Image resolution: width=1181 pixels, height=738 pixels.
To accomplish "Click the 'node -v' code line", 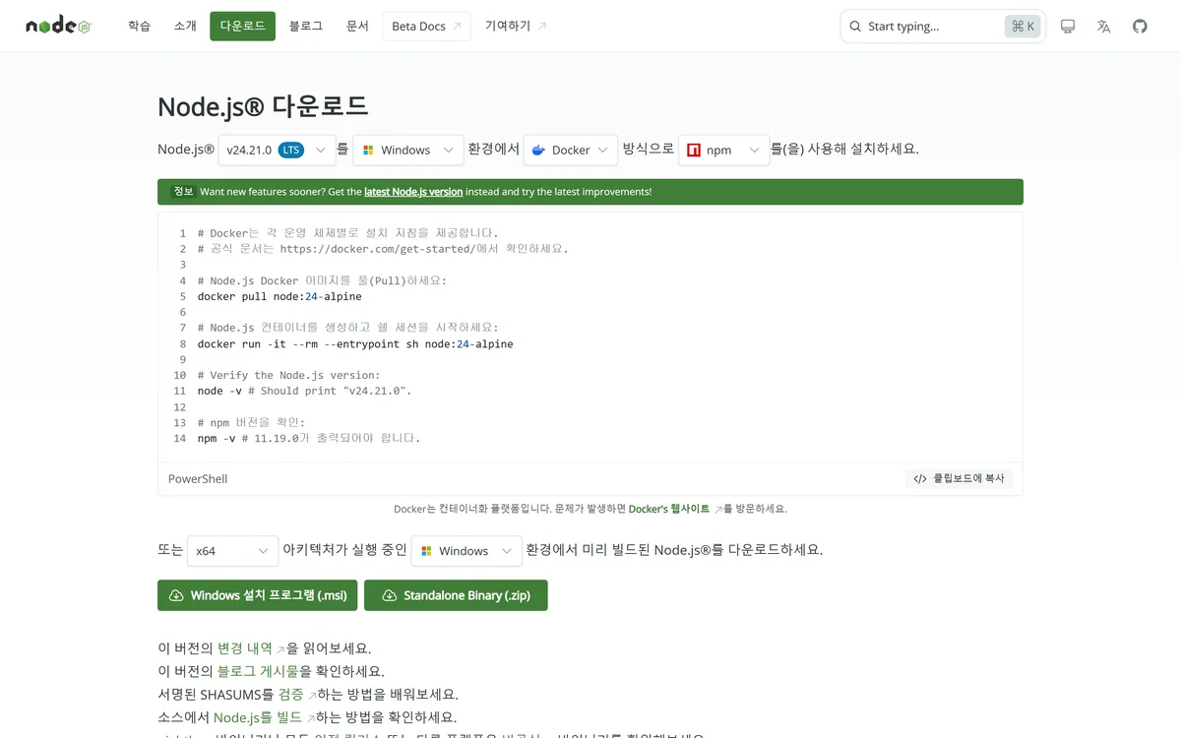I will click(x=304, y=391).
